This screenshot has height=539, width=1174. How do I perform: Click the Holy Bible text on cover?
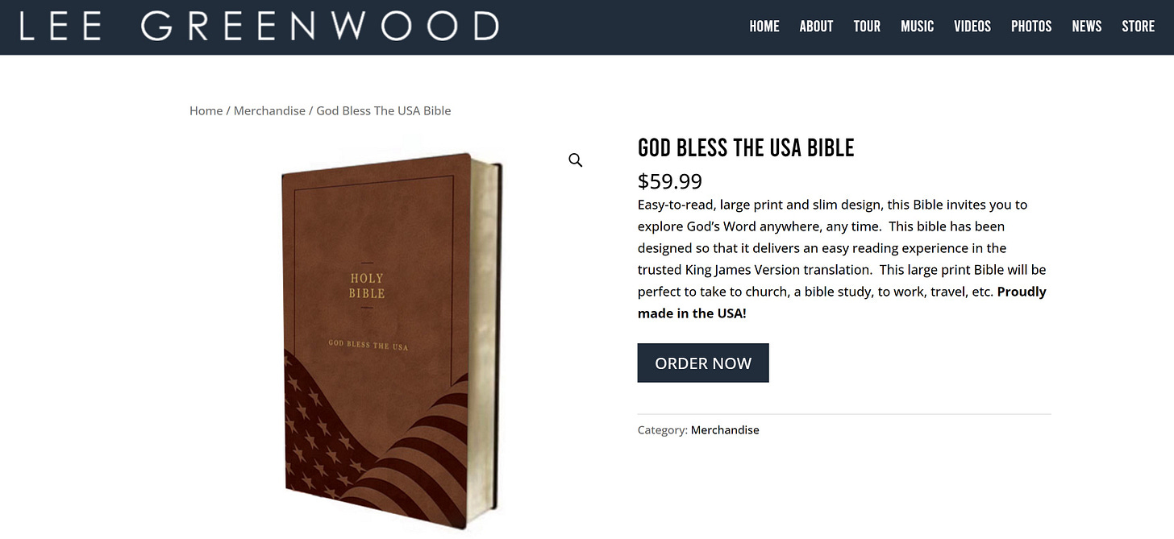click(x=367, y=286)
